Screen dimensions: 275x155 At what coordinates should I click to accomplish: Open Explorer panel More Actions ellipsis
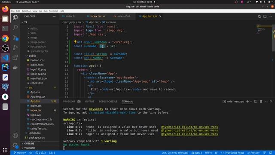[55, 16]
